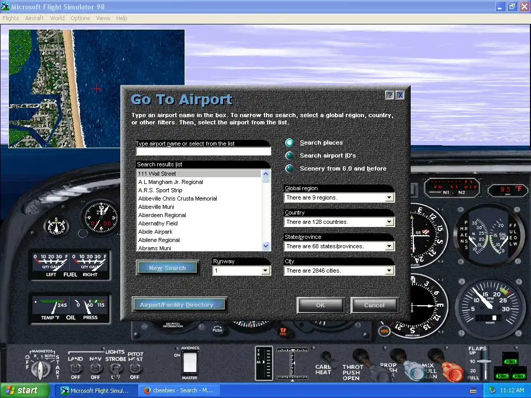Click the system tray clock
The width and height of the screenshot is (531, 398).
point(512,390)
